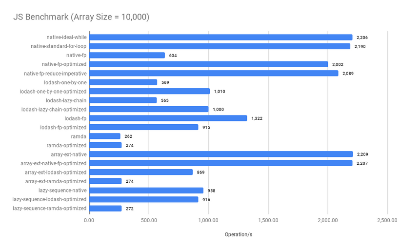Screen dimensions: 400x250
Task: Select the native-ideal-while label
Action: pos(66,37)
